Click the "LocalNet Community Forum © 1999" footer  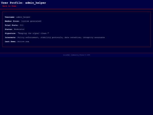(x=76, y=55)
